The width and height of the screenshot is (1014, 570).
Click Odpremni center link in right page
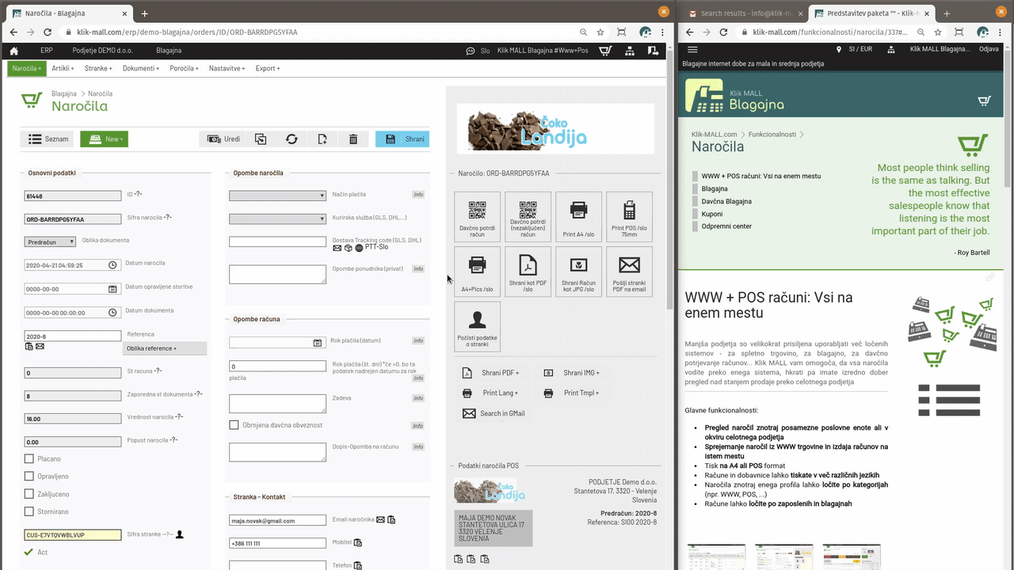coord(726,226)
